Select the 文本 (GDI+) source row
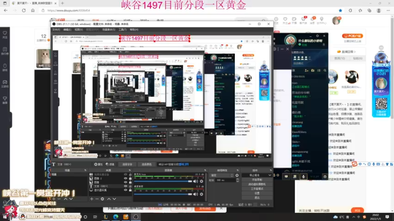 (110, 186)
